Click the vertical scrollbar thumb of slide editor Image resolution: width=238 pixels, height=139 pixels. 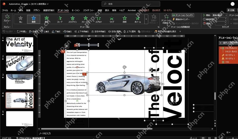coord(215,96)
